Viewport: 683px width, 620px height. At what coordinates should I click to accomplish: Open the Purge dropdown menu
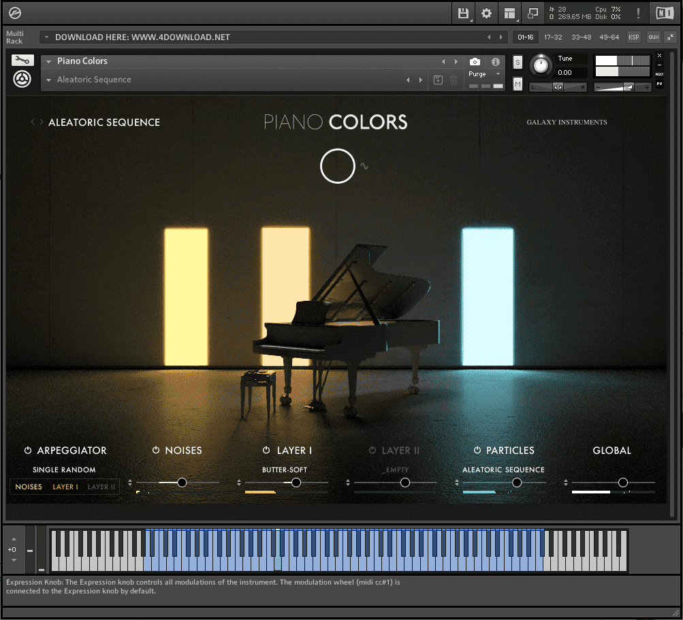484,74
